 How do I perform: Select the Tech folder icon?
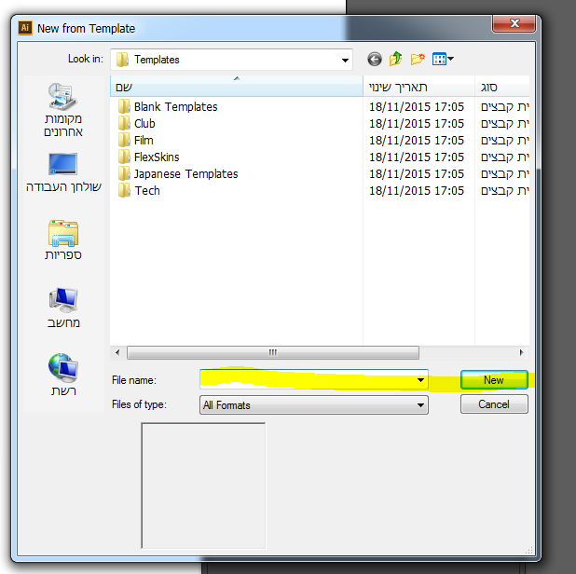pos(124,191)
